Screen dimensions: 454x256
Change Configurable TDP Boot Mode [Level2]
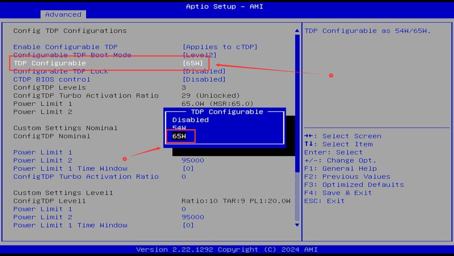click(199, 55)
